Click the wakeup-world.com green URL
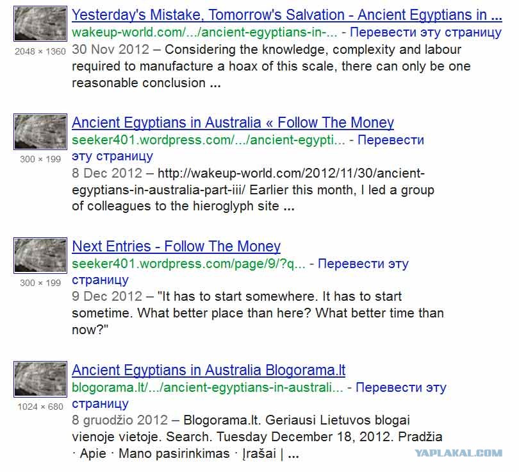The width and height of the screenshot is (519, 472). point(204,33)
